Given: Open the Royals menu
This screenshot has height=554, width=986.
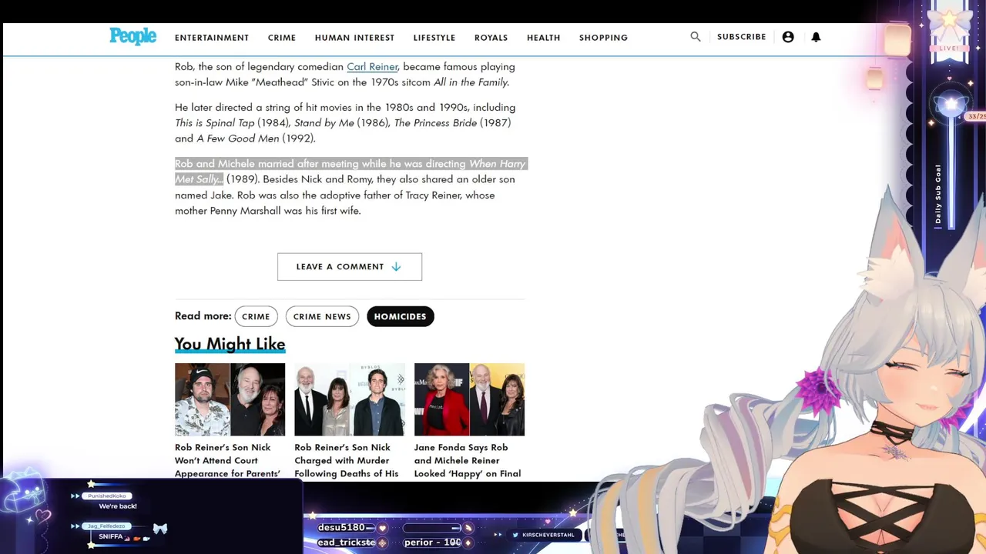Looking at the screenshot, I should tap(491, 38).
